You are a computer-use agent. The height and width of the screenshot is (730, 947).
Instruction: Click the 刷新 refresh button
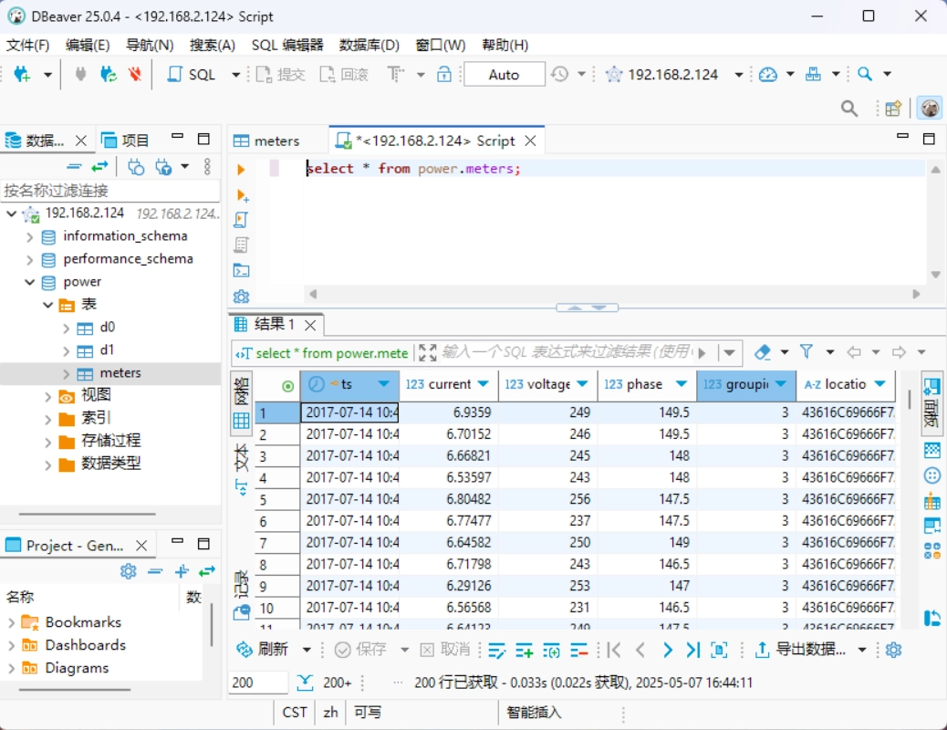pos(264,650)
